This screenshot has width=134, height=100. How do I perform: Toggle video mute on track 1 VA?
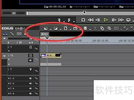[x=31, y=55]
